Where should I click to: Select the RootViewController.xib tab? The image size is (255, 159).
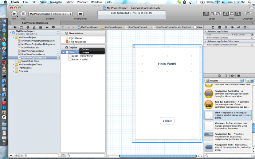click(x=35, y=23)
